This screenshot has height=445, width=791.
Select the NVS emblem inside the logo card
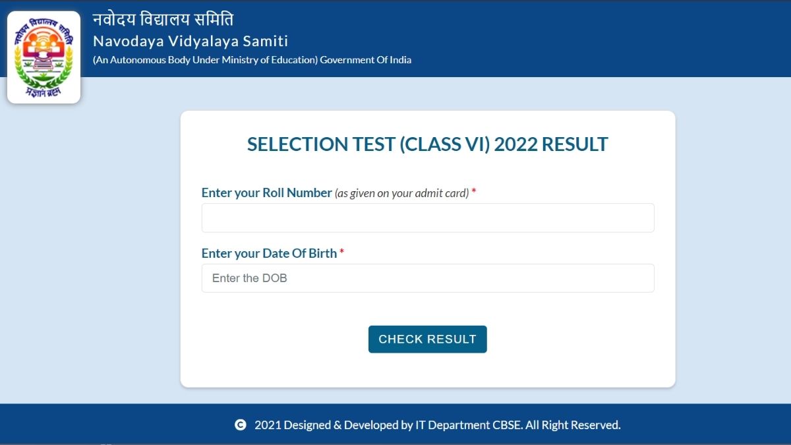tap(44, 55)
